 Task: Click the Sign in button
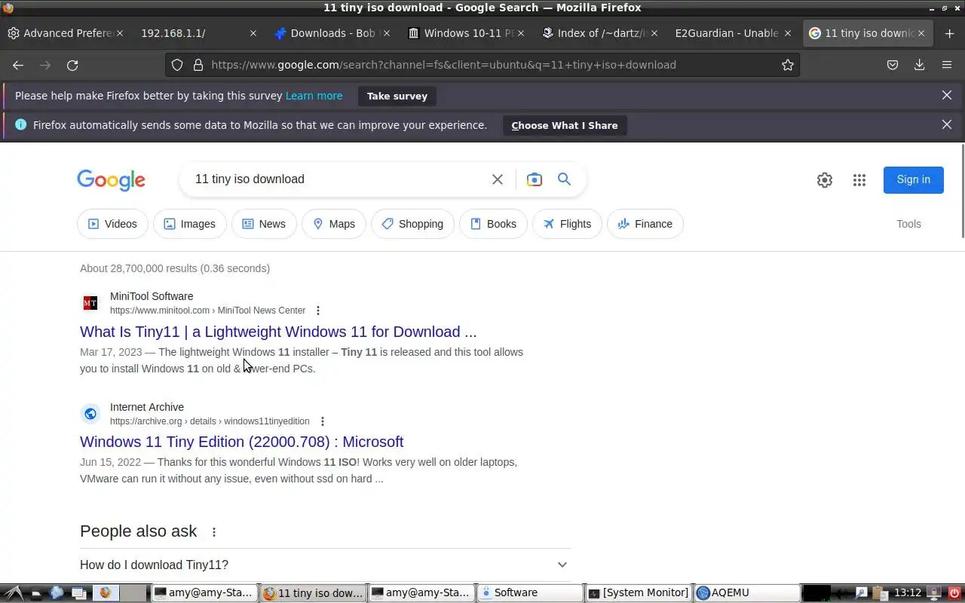(x=913, y=179)
